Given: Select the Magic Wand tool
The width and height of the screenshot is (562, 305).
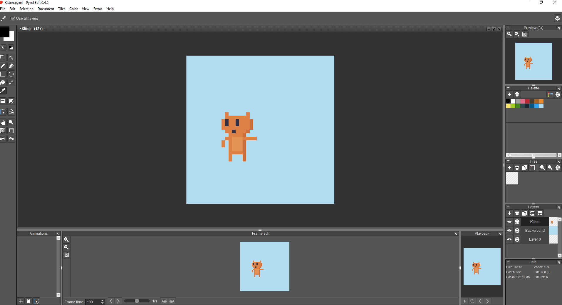Looking at the screenshot, I should (11, 58).
